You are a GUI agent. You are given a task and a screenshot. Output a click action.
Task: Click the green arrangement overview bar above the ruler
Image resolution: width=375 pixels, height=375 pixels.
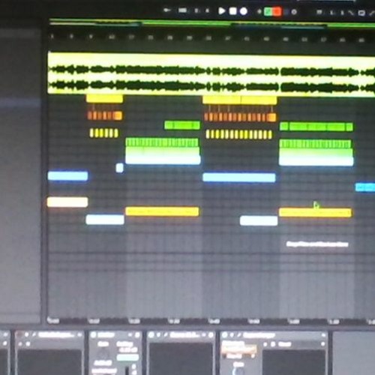coord(211,23)
